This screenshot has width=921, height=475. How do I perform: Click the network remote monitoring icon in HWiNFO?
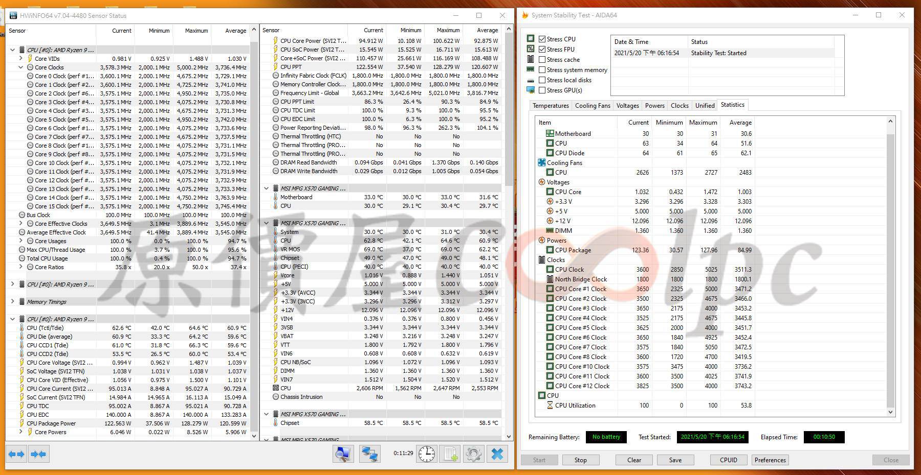[x=369, y=454]
